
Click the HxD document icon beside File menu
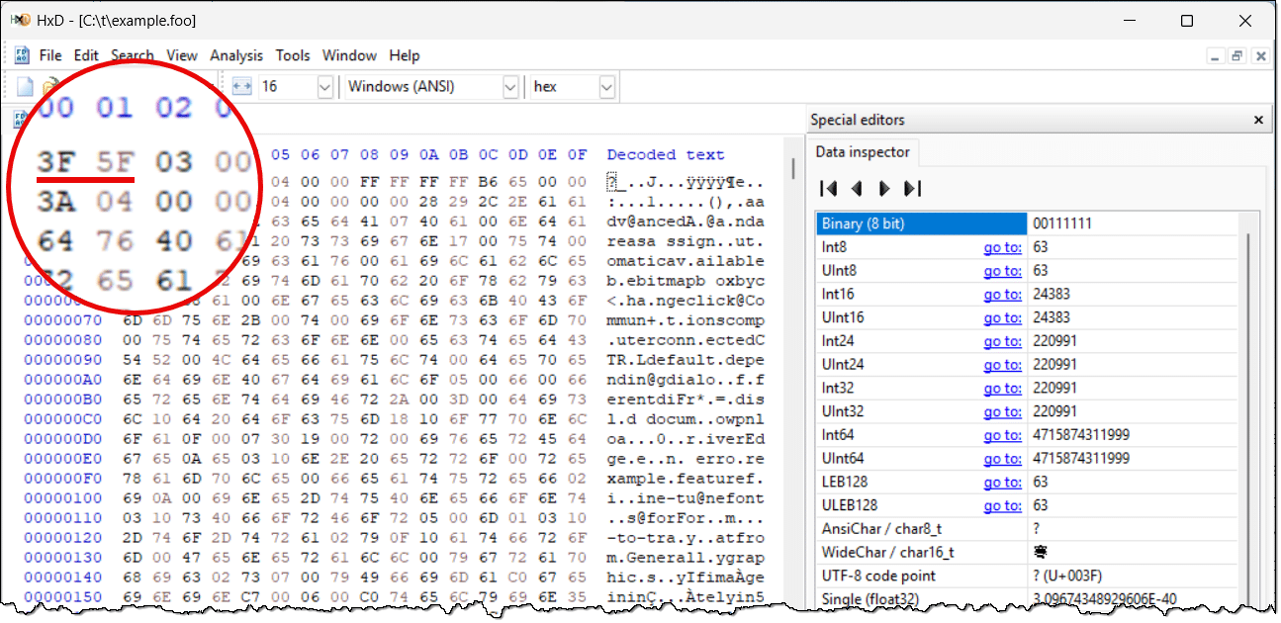tap(22, 55)
